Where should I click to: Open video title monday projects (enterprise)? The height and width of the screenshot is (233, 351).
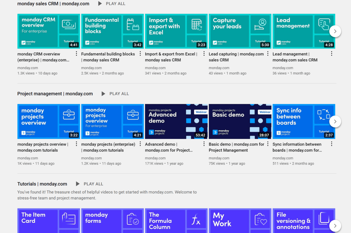(108, 147)
